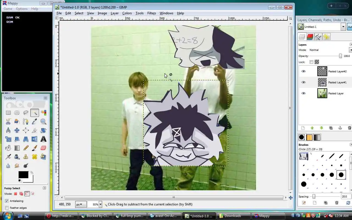
Task: Select the Bucket Fill tool
Action: pyautogui.click(x=8, y=148)
